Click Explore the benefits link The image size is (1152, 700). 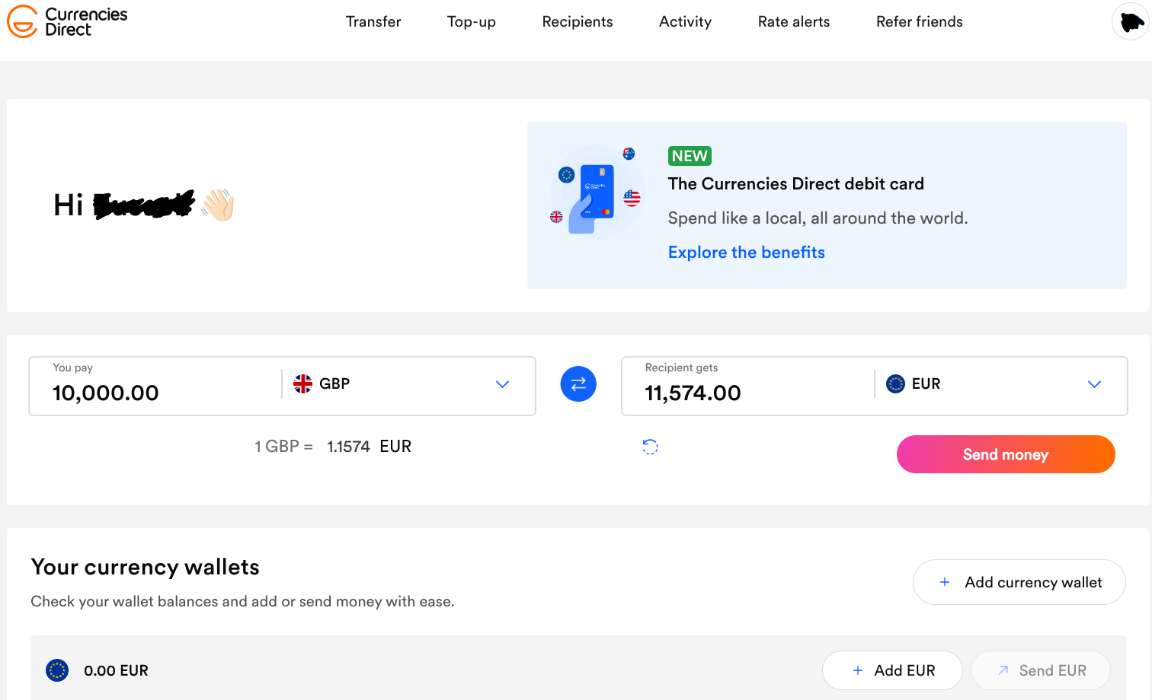tap(747, 253)
